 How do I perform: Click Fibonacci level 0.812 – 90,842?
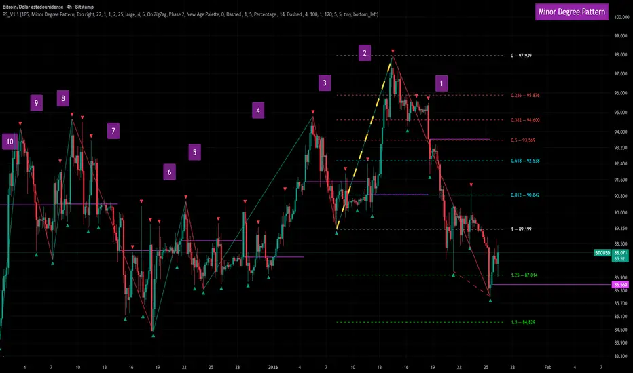(x=525, y=195)
